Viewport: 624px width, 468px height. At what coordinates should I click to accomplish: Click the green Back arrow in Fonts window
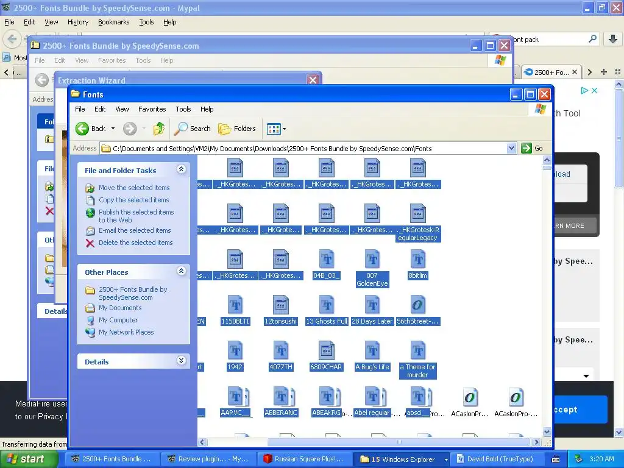82,129
